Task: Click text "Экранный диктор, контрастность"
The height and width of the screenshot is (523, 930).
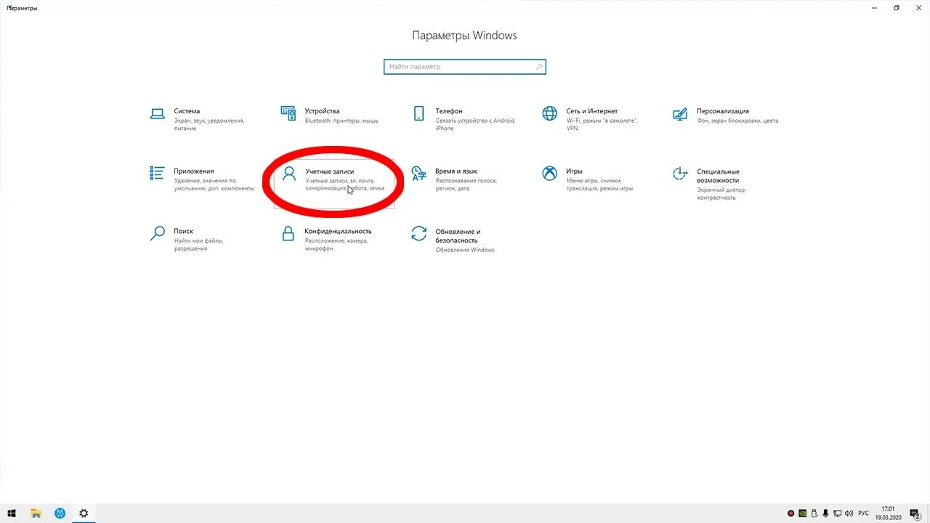Action: (721, 193)
